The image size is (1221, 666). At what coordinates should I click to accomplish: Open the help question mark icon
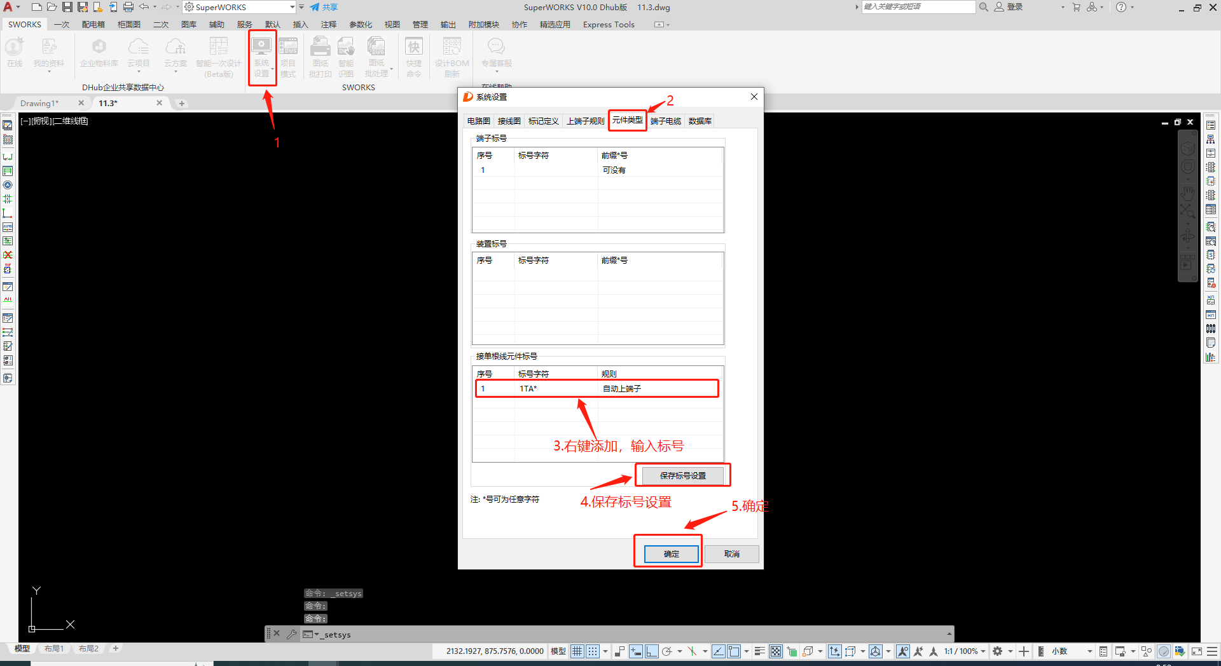point(1121,7)
